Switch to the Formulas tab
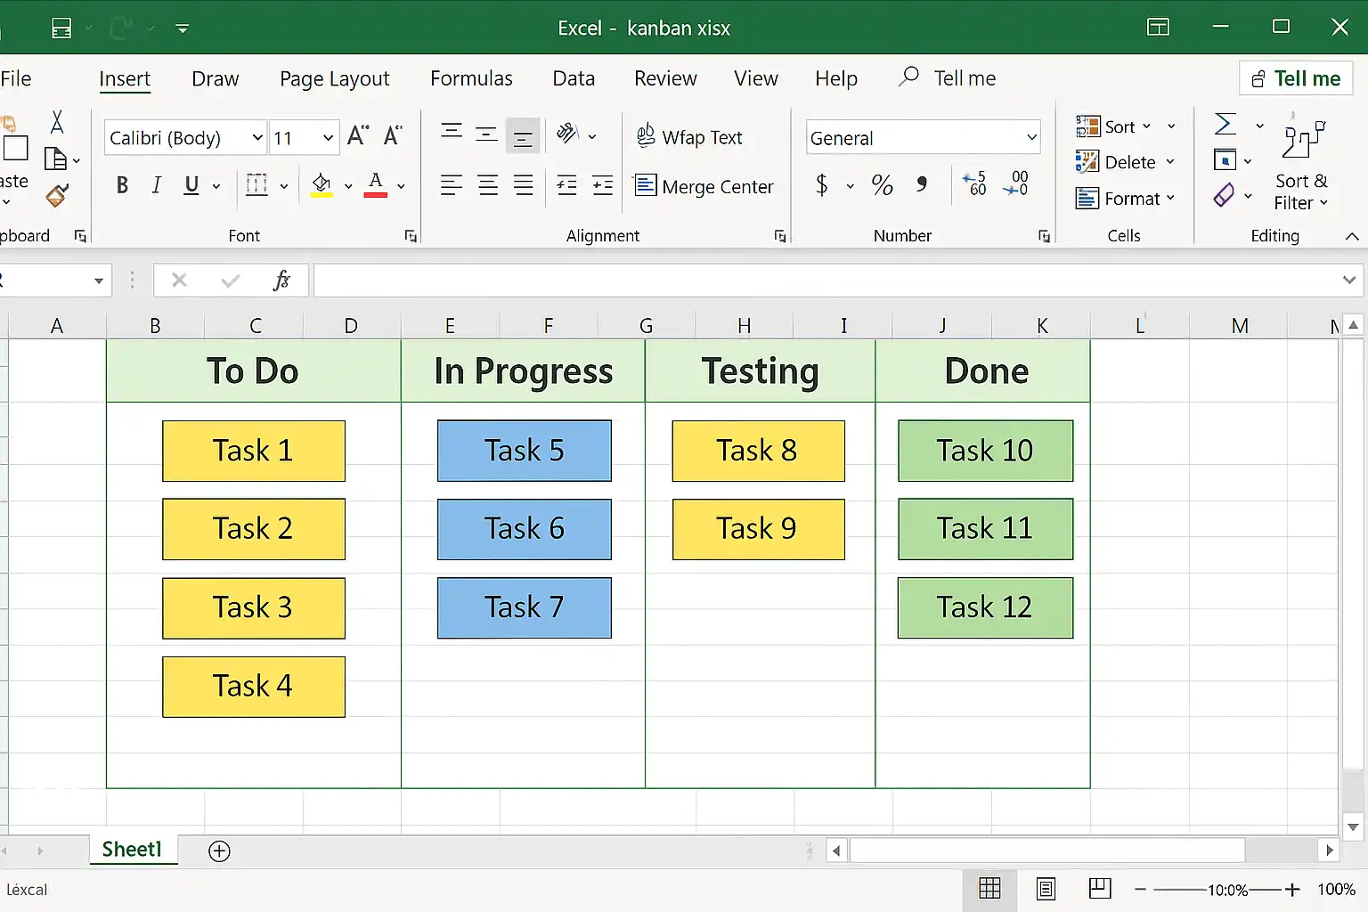Viewport: 1368px width, 912px height. point(471,78)
